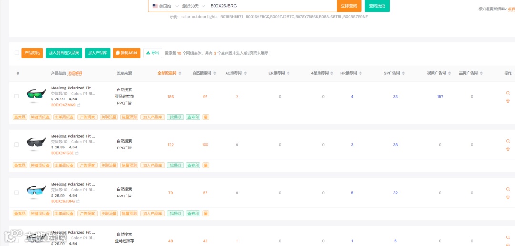Sort by 自然搜索词 column arrows
The height and width of the screenshot is (246, 515).
pyautogui.click(x=215, y=73)
